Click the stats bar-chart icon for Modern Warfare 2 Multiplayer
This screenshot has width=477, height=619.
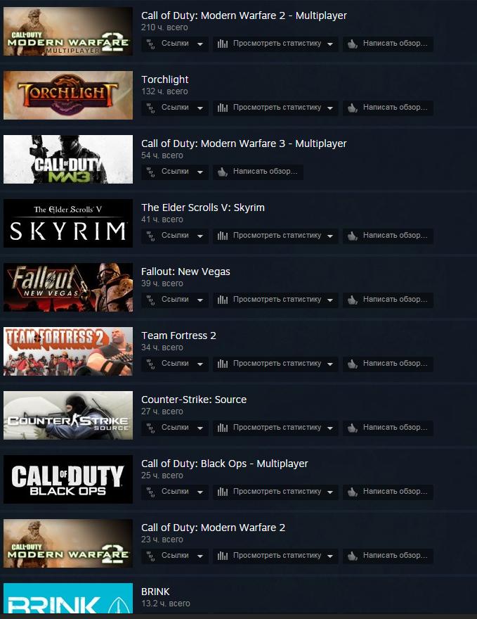[223, 44]
